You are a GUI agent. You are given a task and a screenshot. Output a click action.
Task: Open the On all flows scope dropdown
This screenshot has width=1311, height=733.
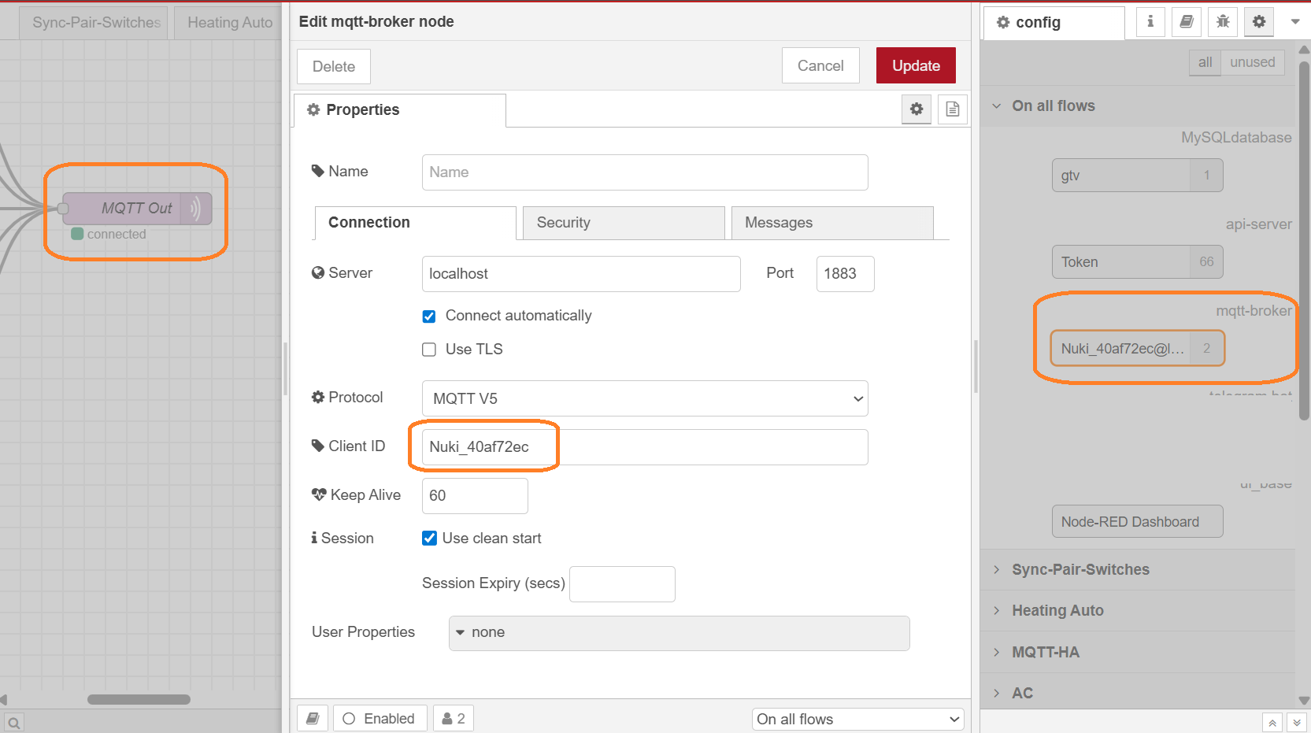coord(857,719)
